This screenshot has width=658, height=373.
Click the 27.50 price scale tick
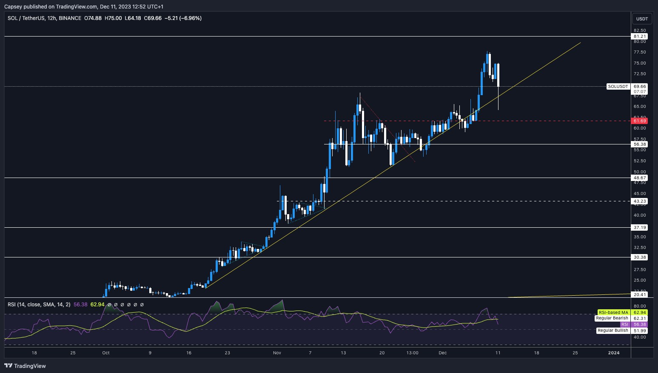[x=640, y=270]
